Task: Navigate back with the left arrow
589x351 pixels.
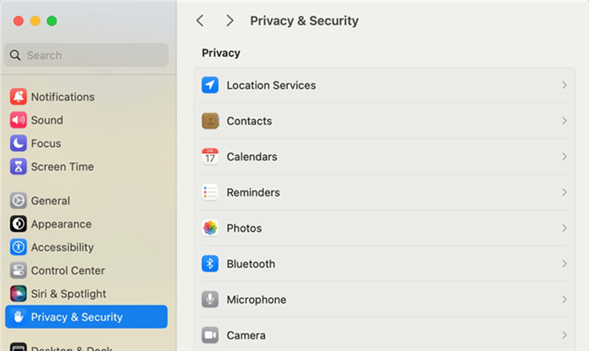Action: click(199, 21)
